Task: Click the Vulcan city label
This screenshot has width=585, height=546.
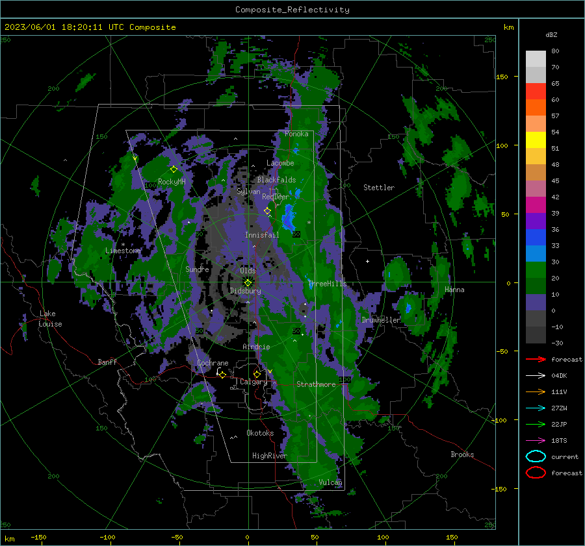Action: click(x=330, y=482)
